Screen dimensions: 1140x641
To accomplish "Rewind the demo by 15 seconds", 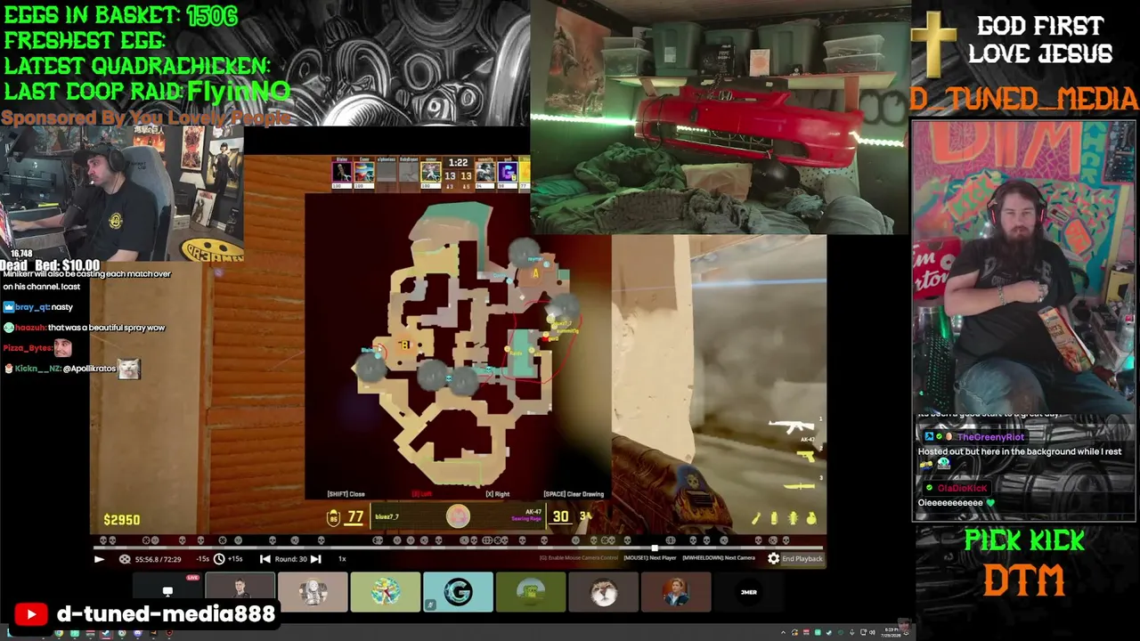I will pyautogui.click(x=203, y=559).
